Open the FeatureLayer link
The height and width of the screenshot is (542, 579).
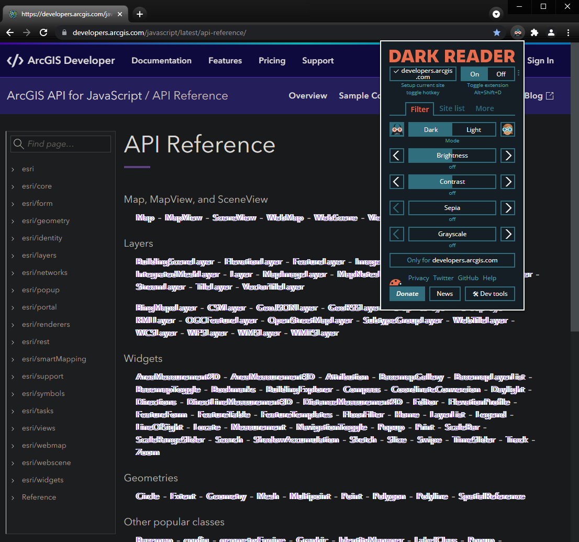click(x=319, y=262)
